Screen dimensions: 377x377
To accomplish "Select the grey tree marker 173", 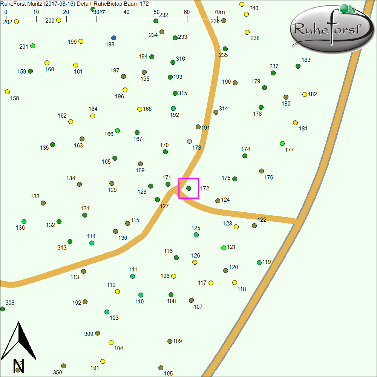I will click(190, 141).
